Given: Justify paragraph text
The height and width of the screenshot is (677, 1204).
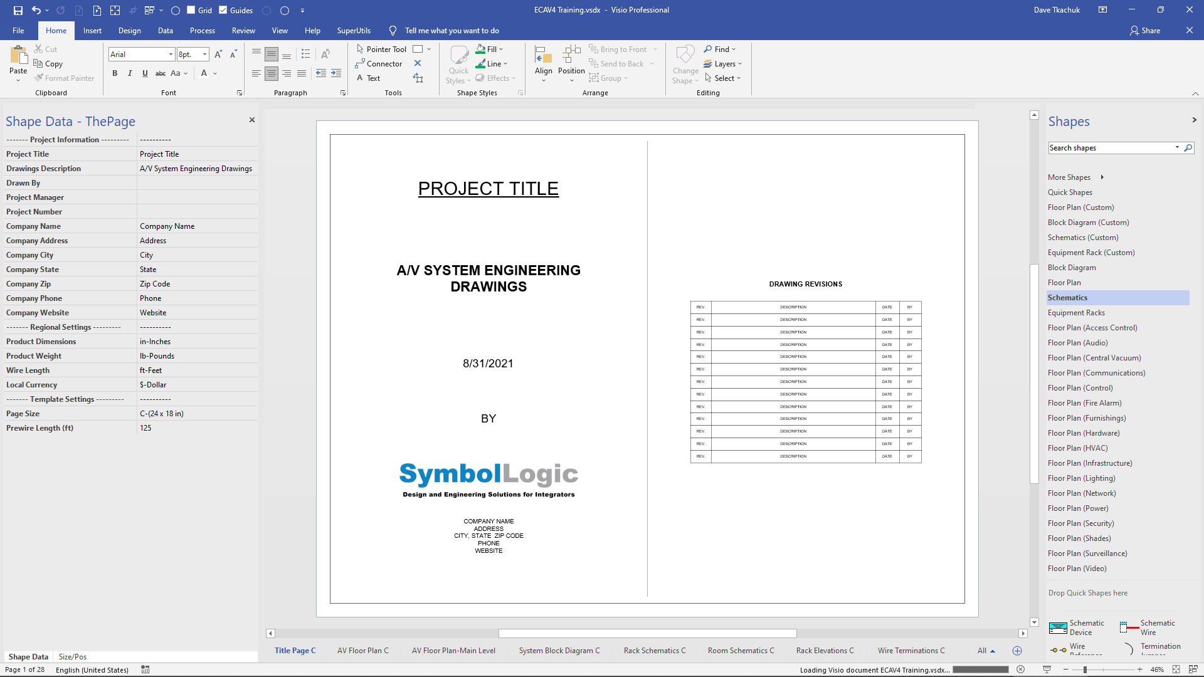Looking at the screenshot, I should pos(302,73).
